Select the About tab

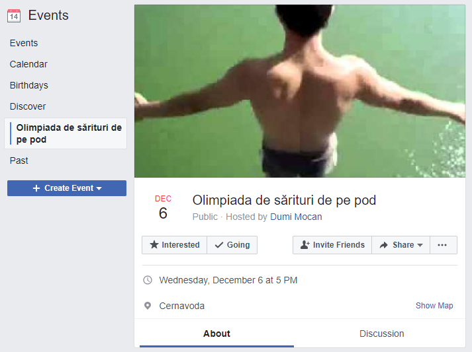(x=216, y=334)
